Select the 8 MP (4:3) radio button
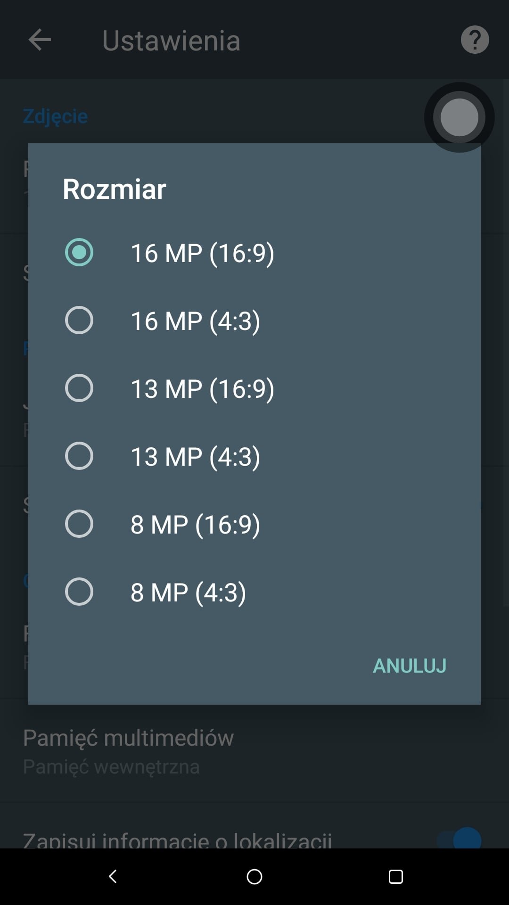This screenshot has width=509, height=905. pos(79,592)
